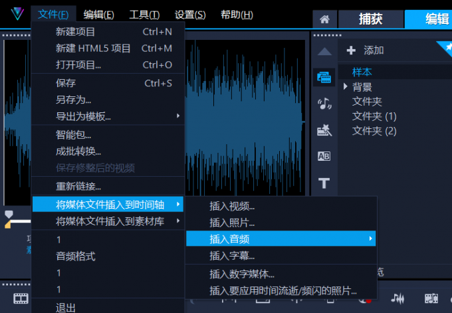The height and width of the screenshot is (313, 452).
Task: Choose 打开项目... menu entry
Action: click(x=108, y=65)
